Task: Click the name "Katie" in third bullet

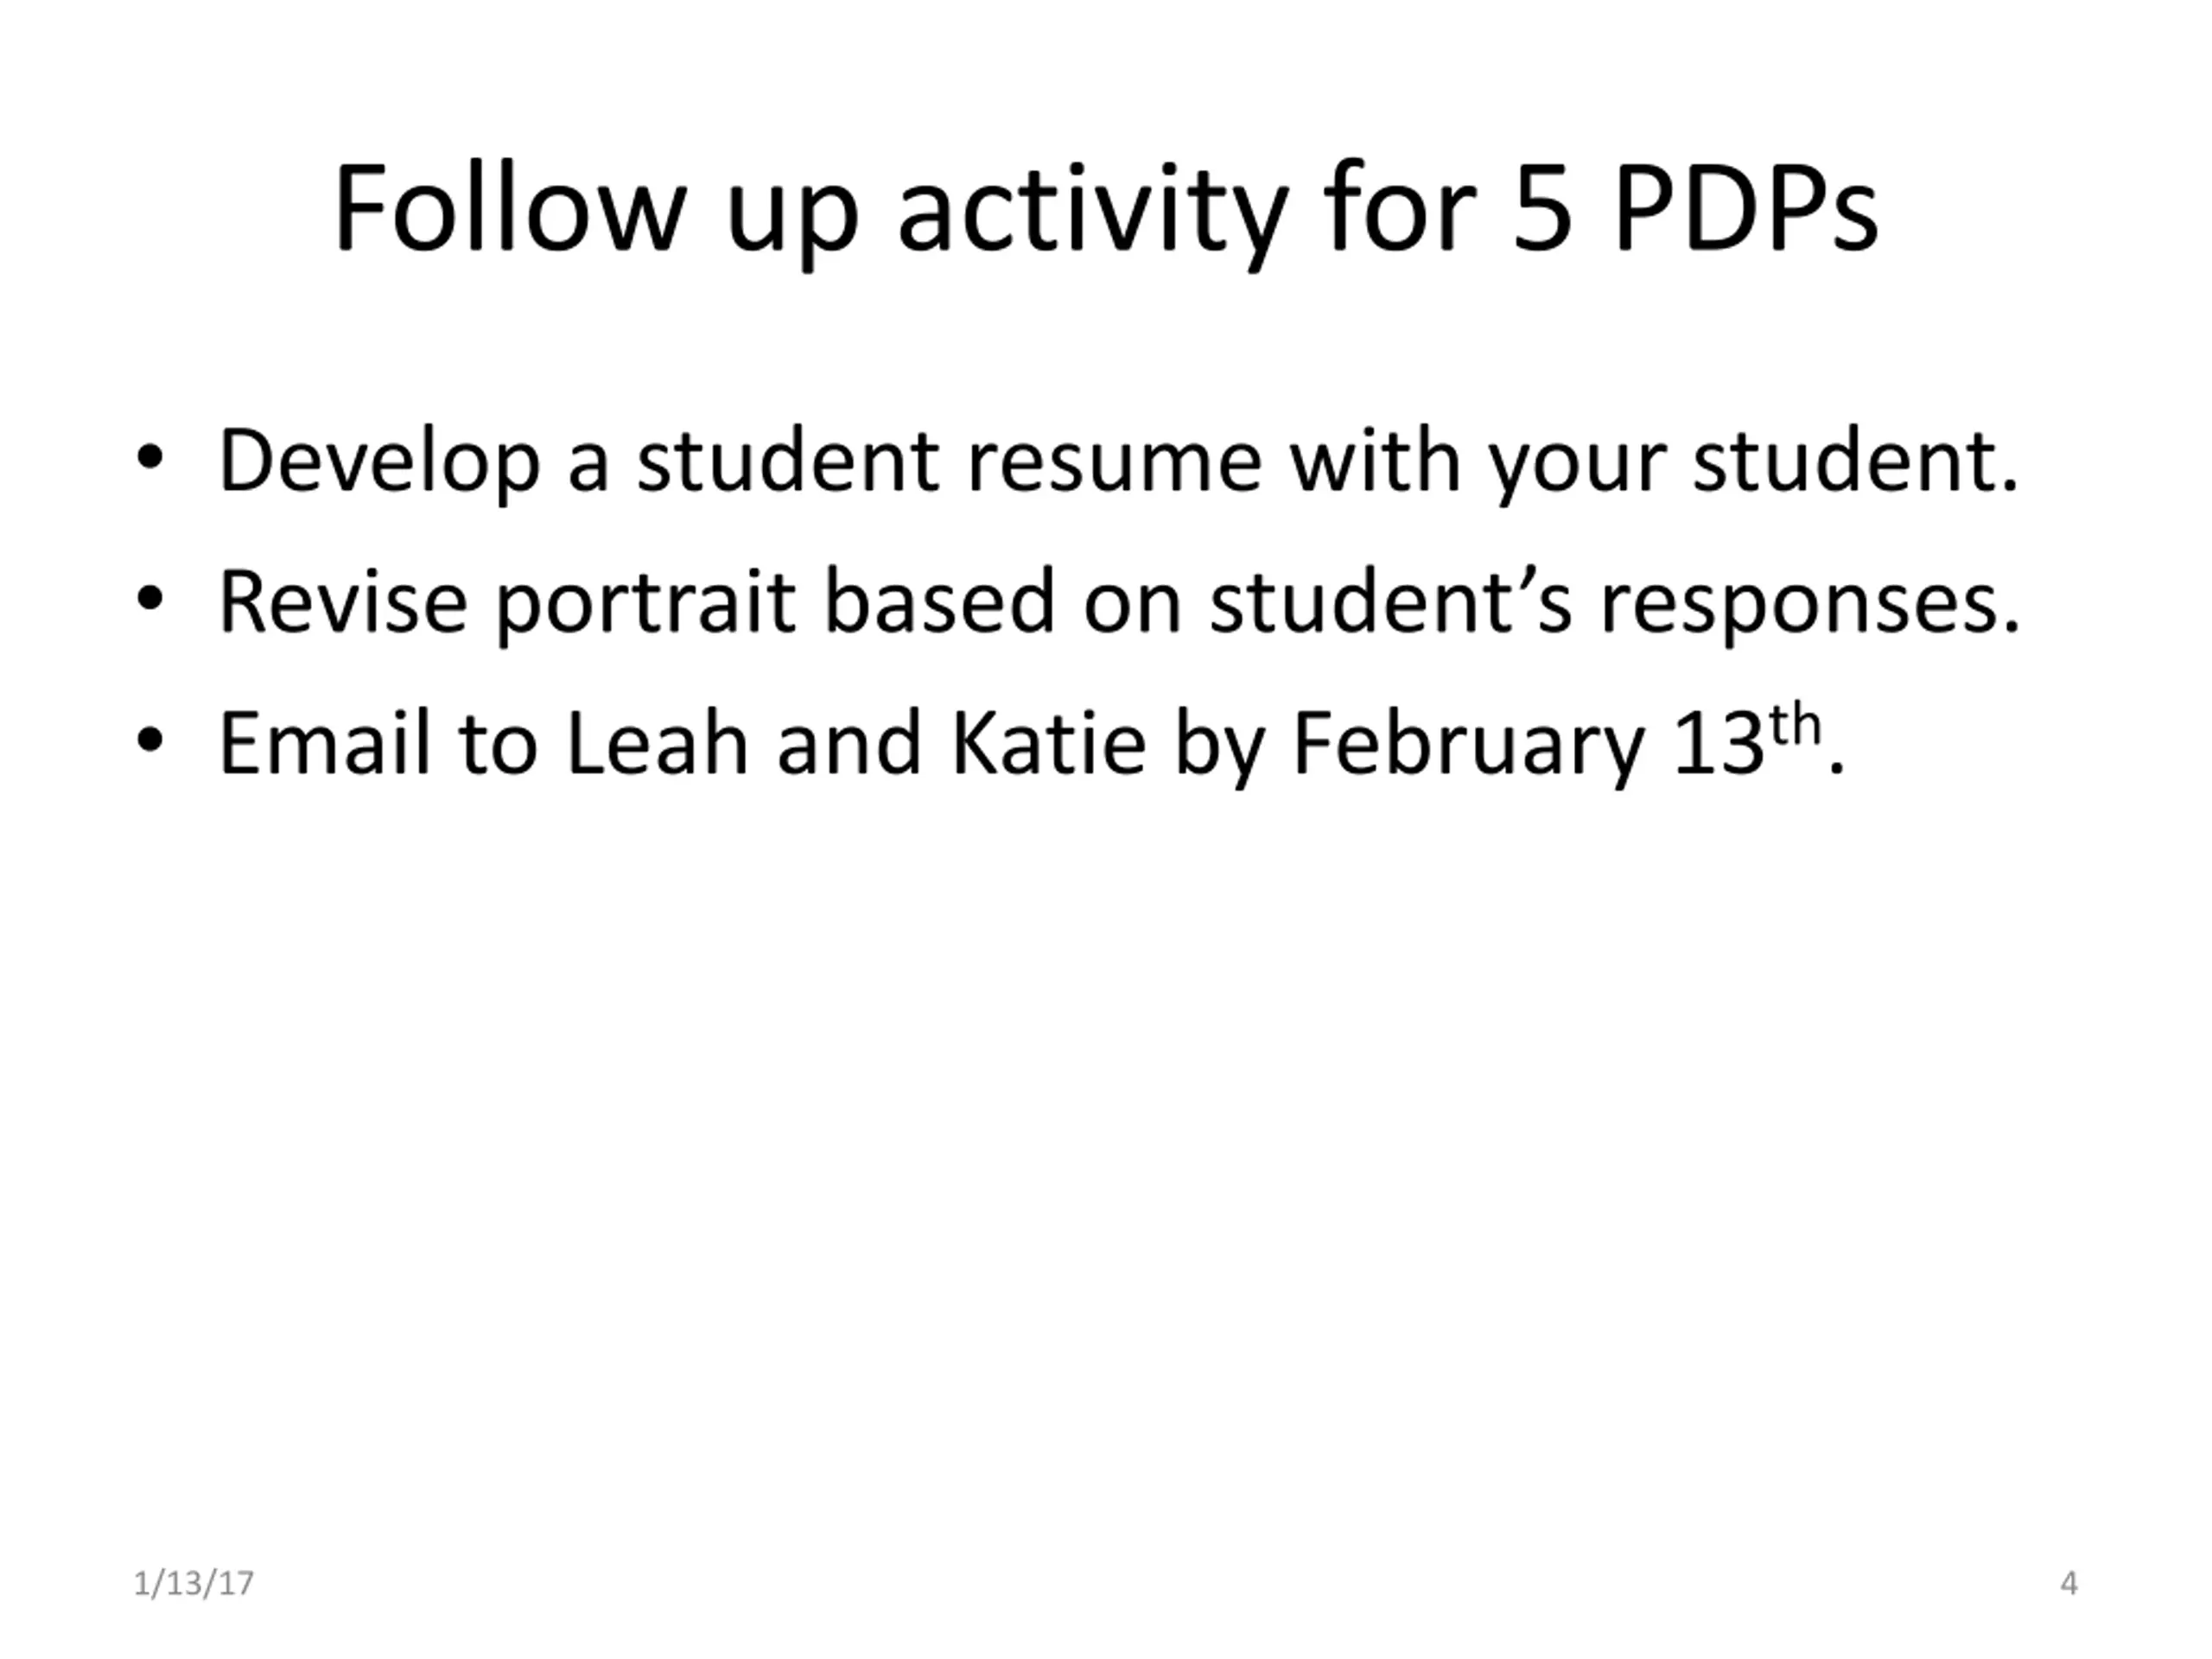Action: click(1047, 743)
